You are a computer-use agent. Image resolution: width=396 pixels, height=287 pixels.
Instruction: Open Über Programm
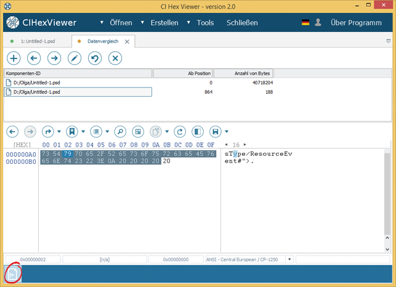coord(356,23)
